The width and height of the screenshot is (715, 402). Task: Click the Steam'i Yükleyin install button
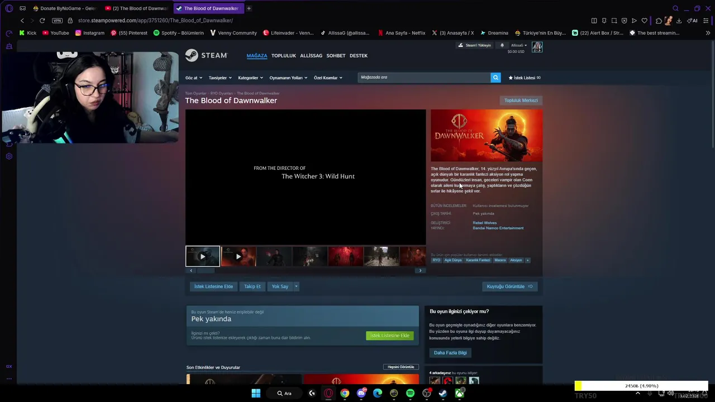(x=475, y=45)
